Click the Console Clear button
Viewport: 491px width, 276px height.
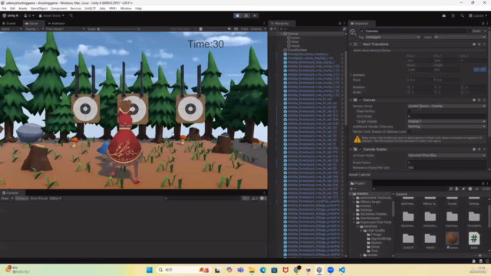click(x=5, y=198)
